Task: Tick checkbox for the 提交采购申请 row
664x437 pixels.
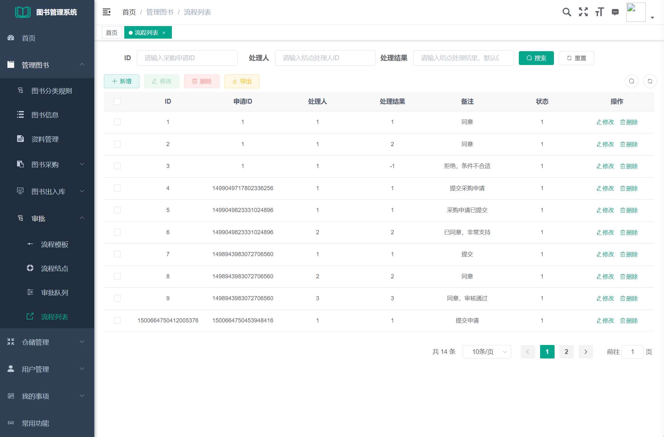Action: pyautogui.click(x=117, y=188)
